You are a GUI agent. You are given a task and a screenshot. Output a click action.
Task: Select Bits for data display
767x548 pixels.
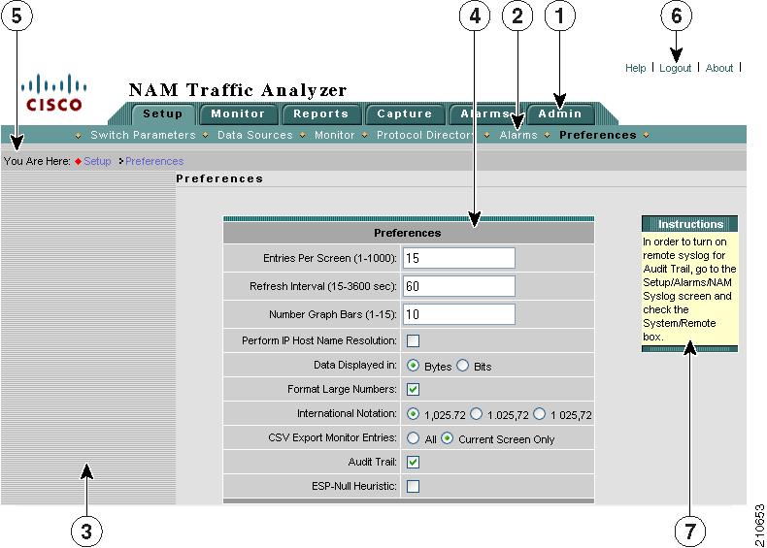pos(462,366)
